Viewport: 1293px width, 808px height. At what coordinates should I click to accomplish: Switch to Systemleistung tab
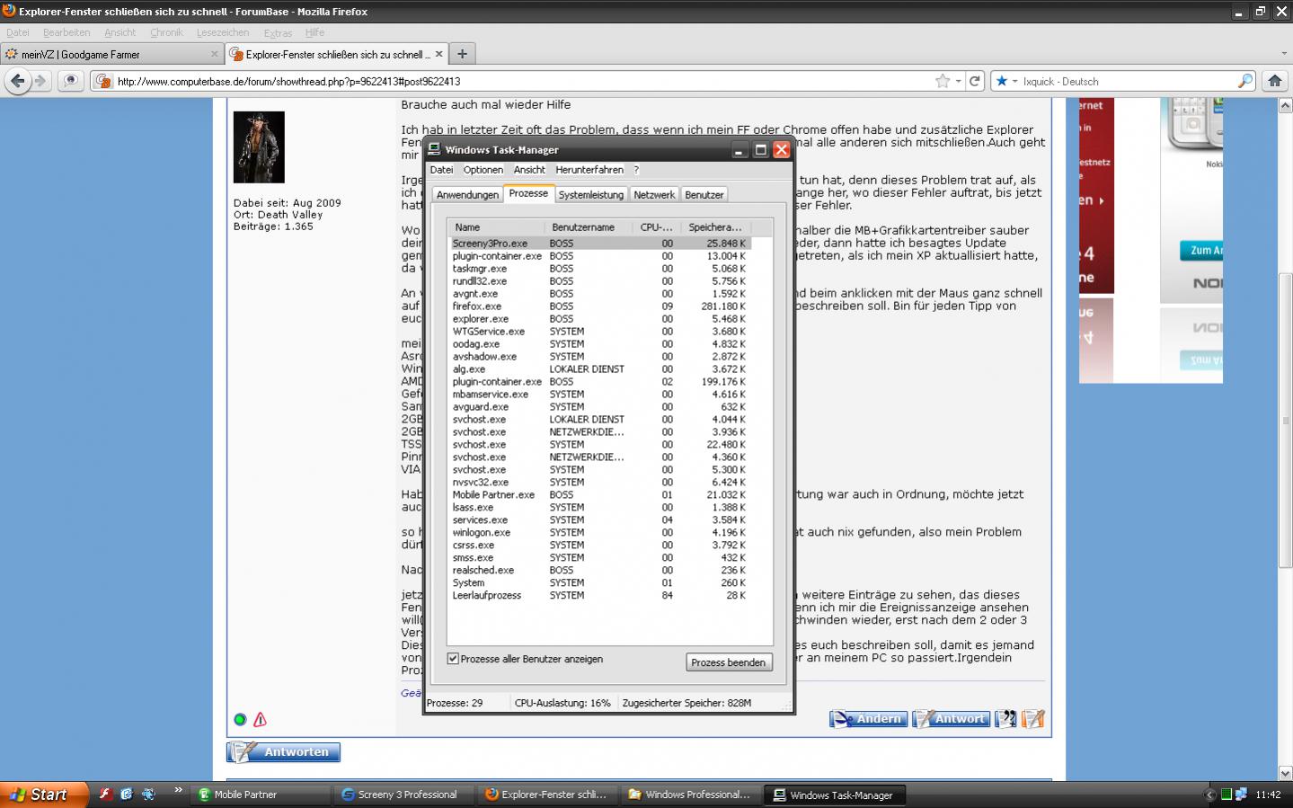point(590,195)
